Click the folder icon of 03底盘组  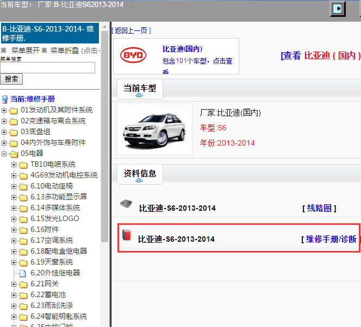(x=14, y=132)
